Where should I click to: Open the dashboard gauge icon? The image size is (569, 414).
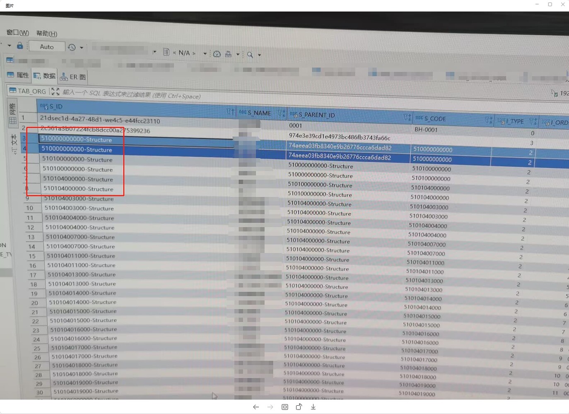217,54
